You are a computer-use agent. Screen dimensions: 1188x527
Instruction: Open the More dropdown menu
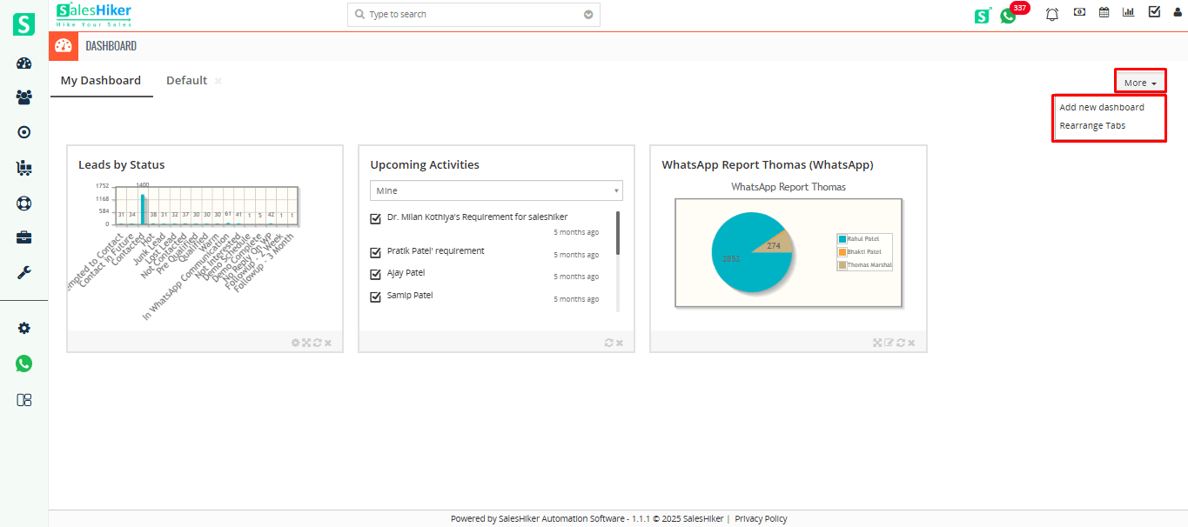1139,80
